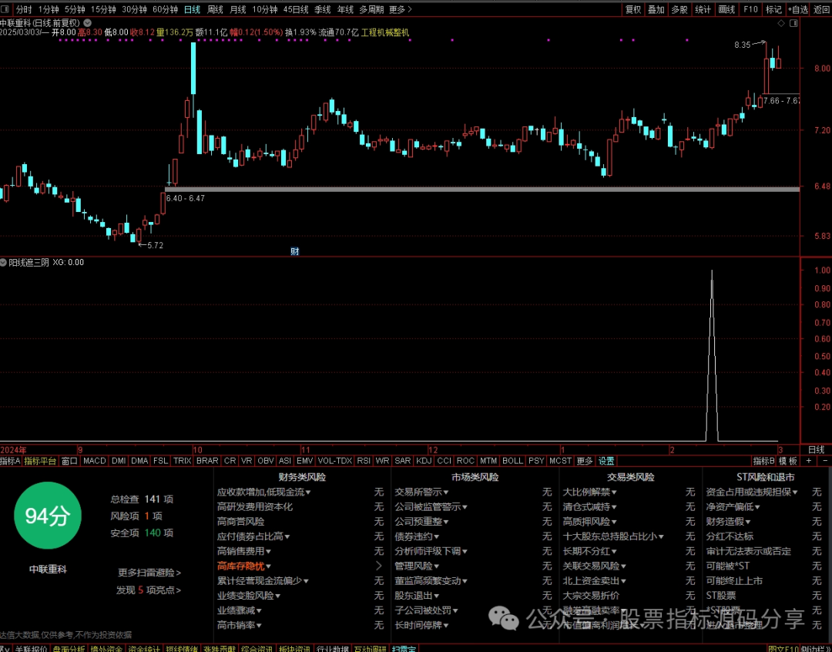Click the 标记 mark button
This screenshot has width=832, height=652.
click(x=773, y=9)
